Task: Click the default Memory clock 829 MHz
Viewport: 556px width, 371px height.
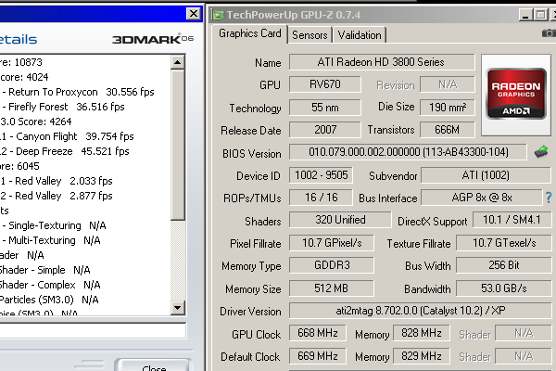Action: coord(422,356)
